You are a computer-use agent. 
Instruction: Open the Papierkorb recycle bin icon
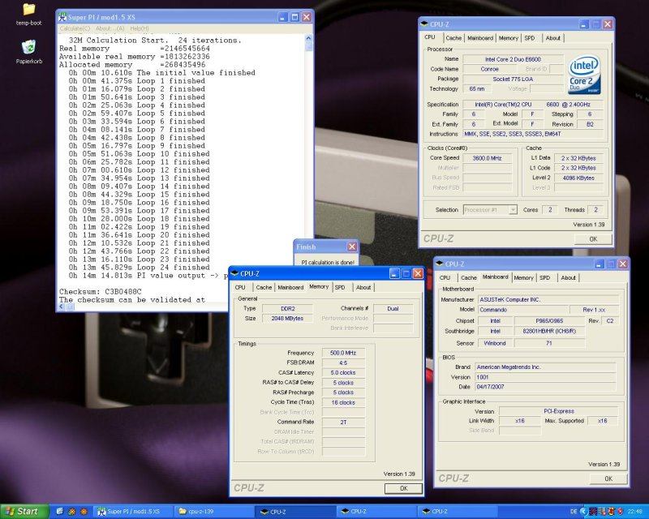pyautogui.click(x=29, y=52)
